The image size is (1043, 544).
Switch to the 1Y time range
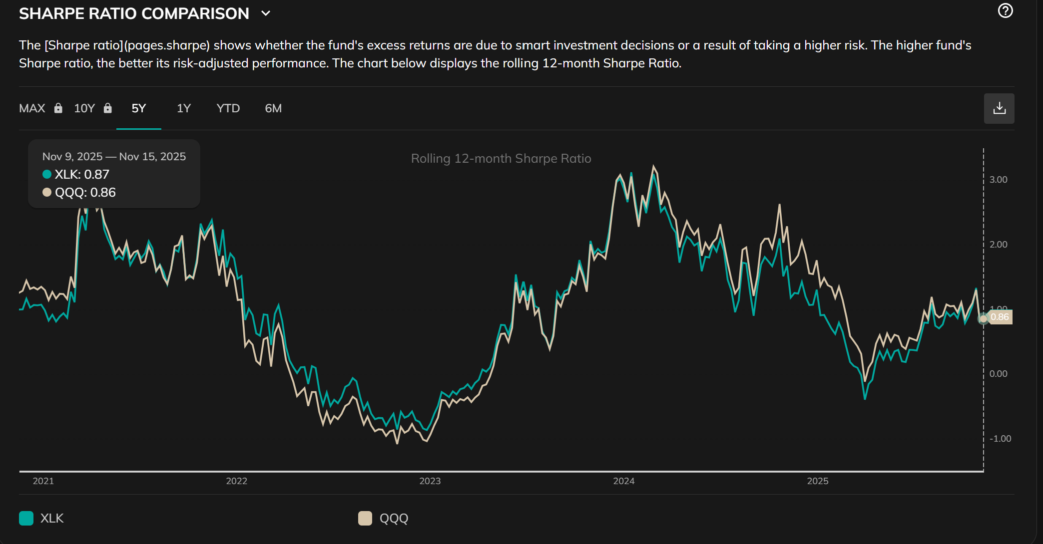tap(184, 108)
